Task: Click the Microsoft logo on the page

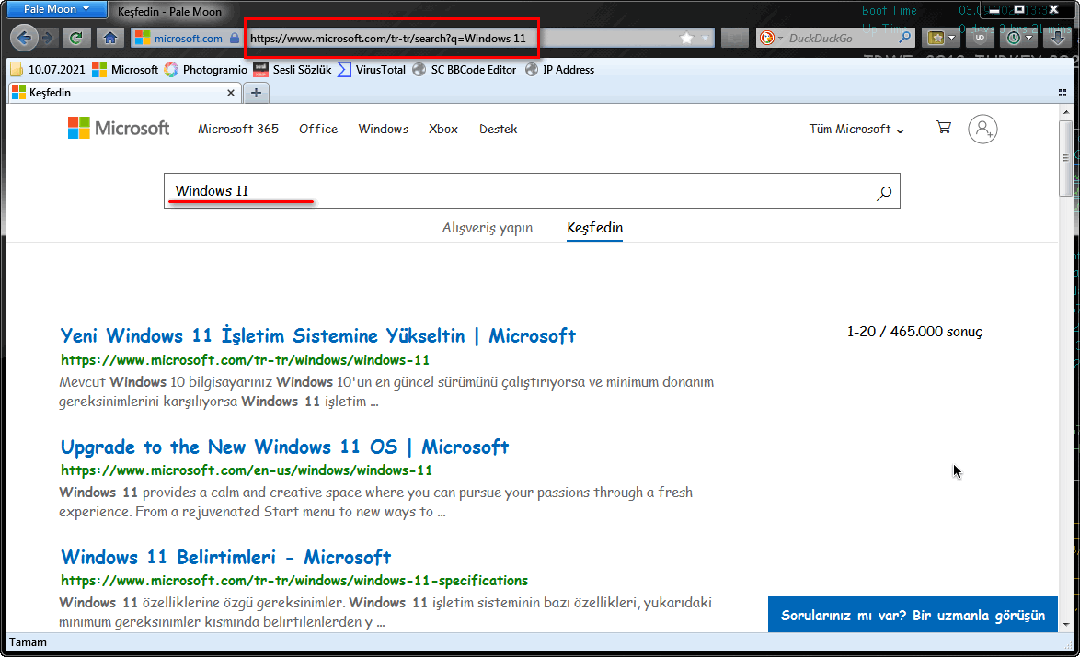Action: (x=119, y=128)
